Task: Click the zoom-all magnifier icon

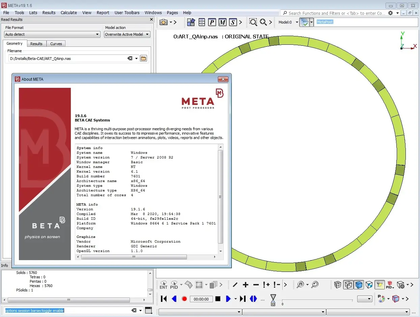Action: (x=263, y=22)
